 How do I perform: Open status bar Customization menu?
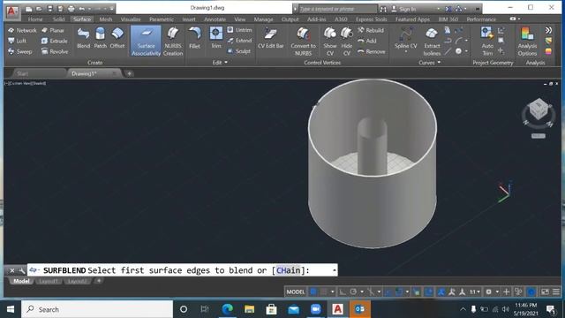click(x=556, y=291)
